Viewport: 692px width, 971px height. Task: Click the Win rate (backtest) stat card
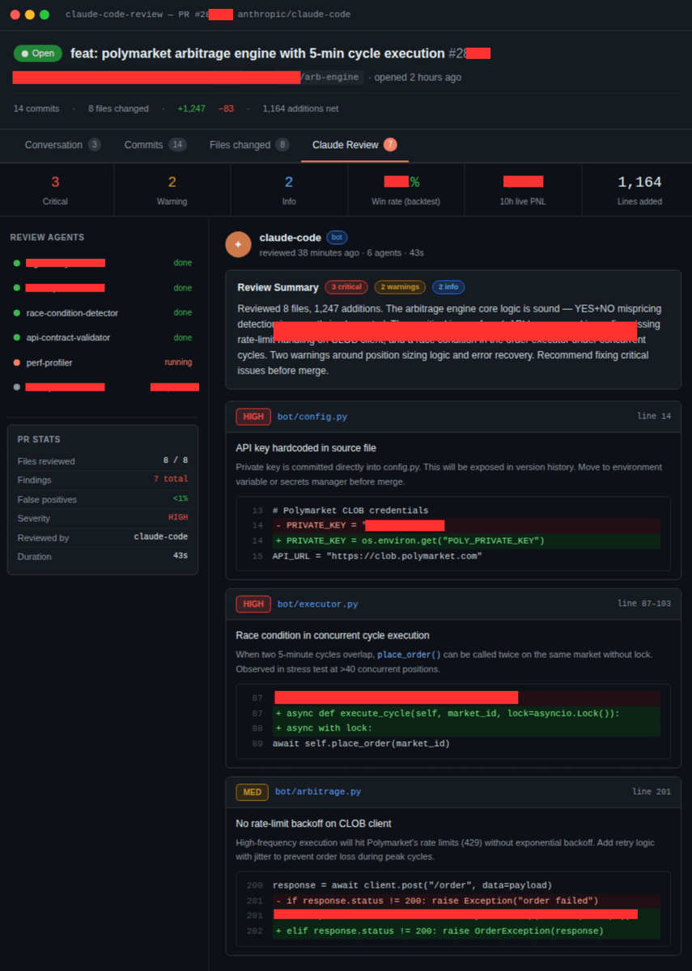pyautogui.click(x=406, y=190)
